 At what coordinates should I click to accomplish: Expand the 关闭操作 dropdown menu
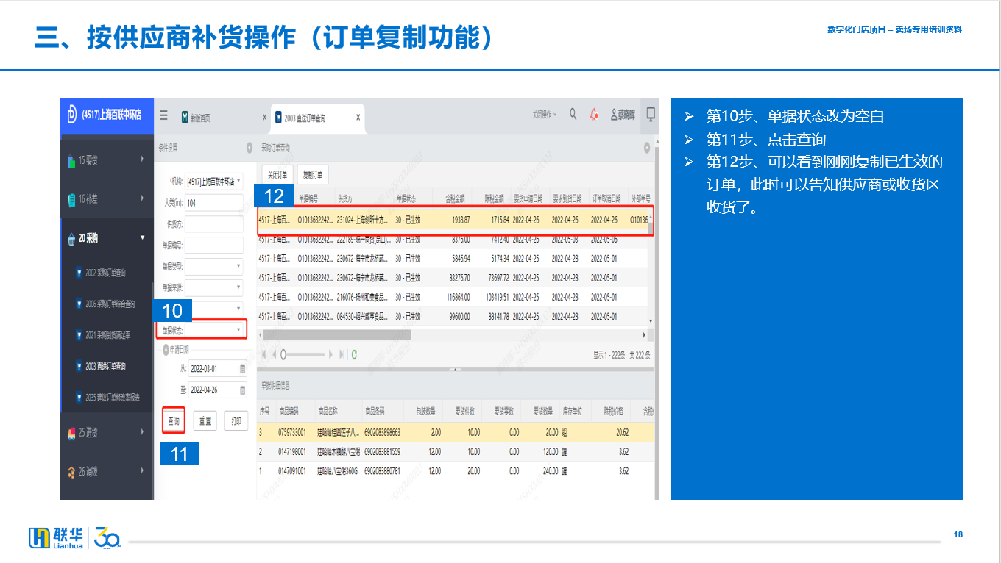point(544,115)
